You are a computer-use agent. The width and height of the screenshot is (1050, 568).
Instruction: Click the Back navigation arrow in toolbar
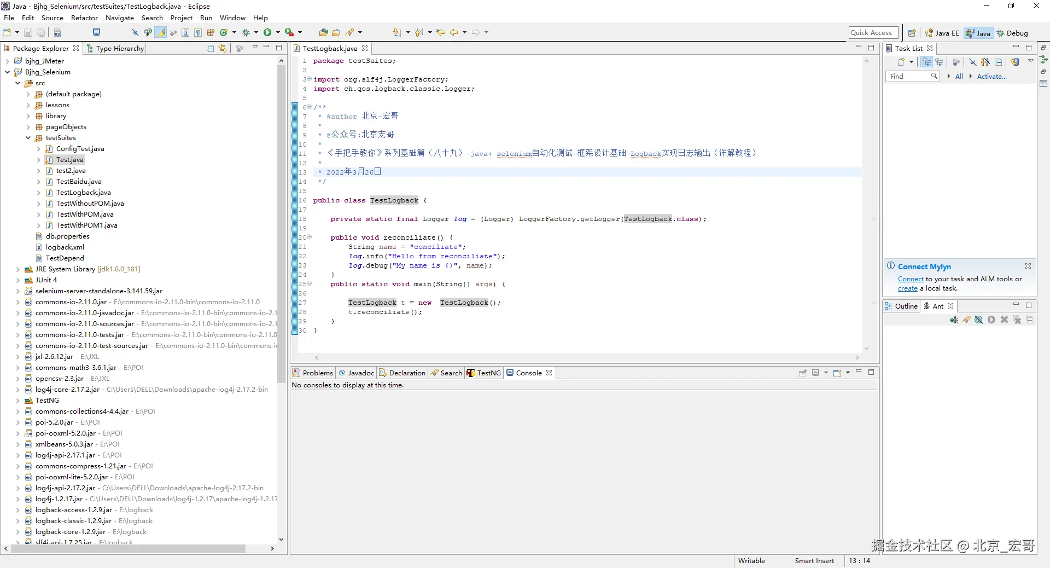pos(454,33)
